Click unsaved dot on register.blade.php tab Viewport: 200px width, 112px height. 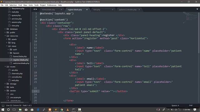point(87,10)
